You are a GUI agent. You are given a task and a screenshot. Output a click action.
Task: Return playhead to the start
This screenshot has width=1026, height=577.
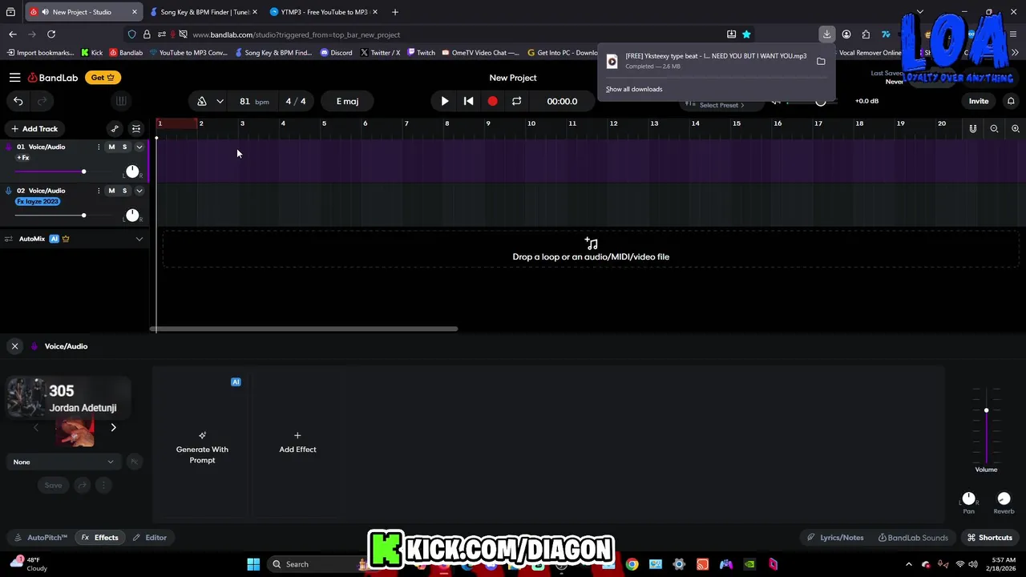[469, 101]
